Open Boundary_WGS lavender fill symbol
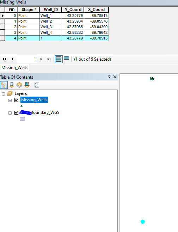This screenshot has width=178, height=232. click(x=22, y=119)
